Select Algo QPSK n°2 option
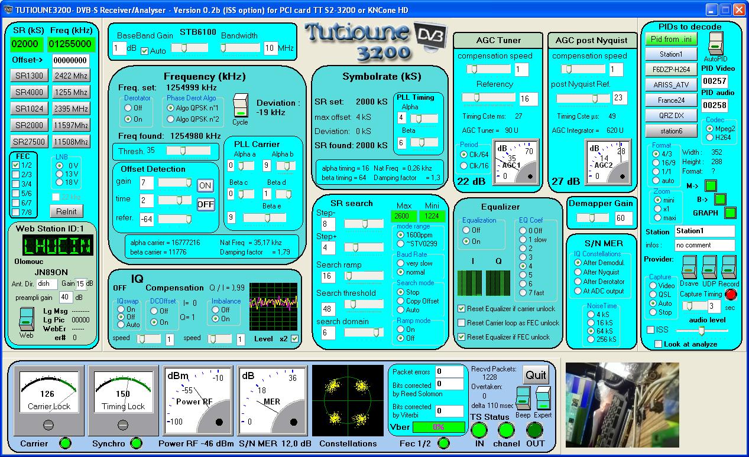 coord(171,119)
